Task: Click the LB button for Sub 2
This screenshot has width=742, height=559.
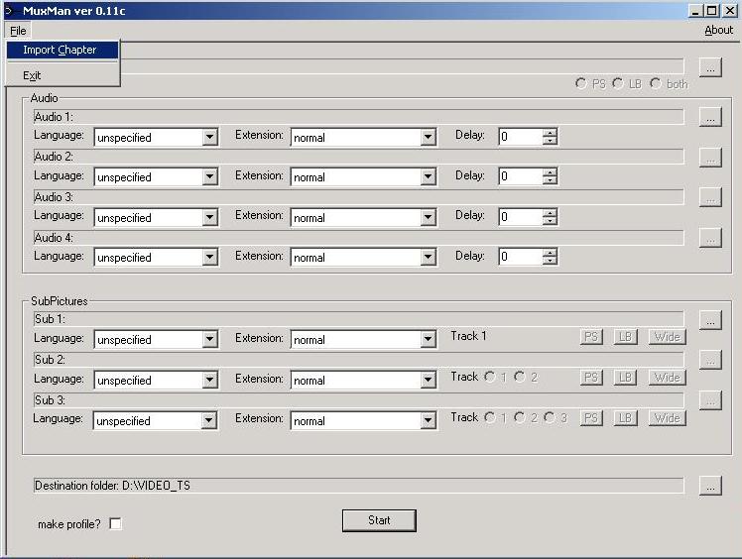Action: click(x=626, y=378)
